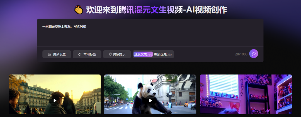Click the prompt text input area

coord(150,33)
